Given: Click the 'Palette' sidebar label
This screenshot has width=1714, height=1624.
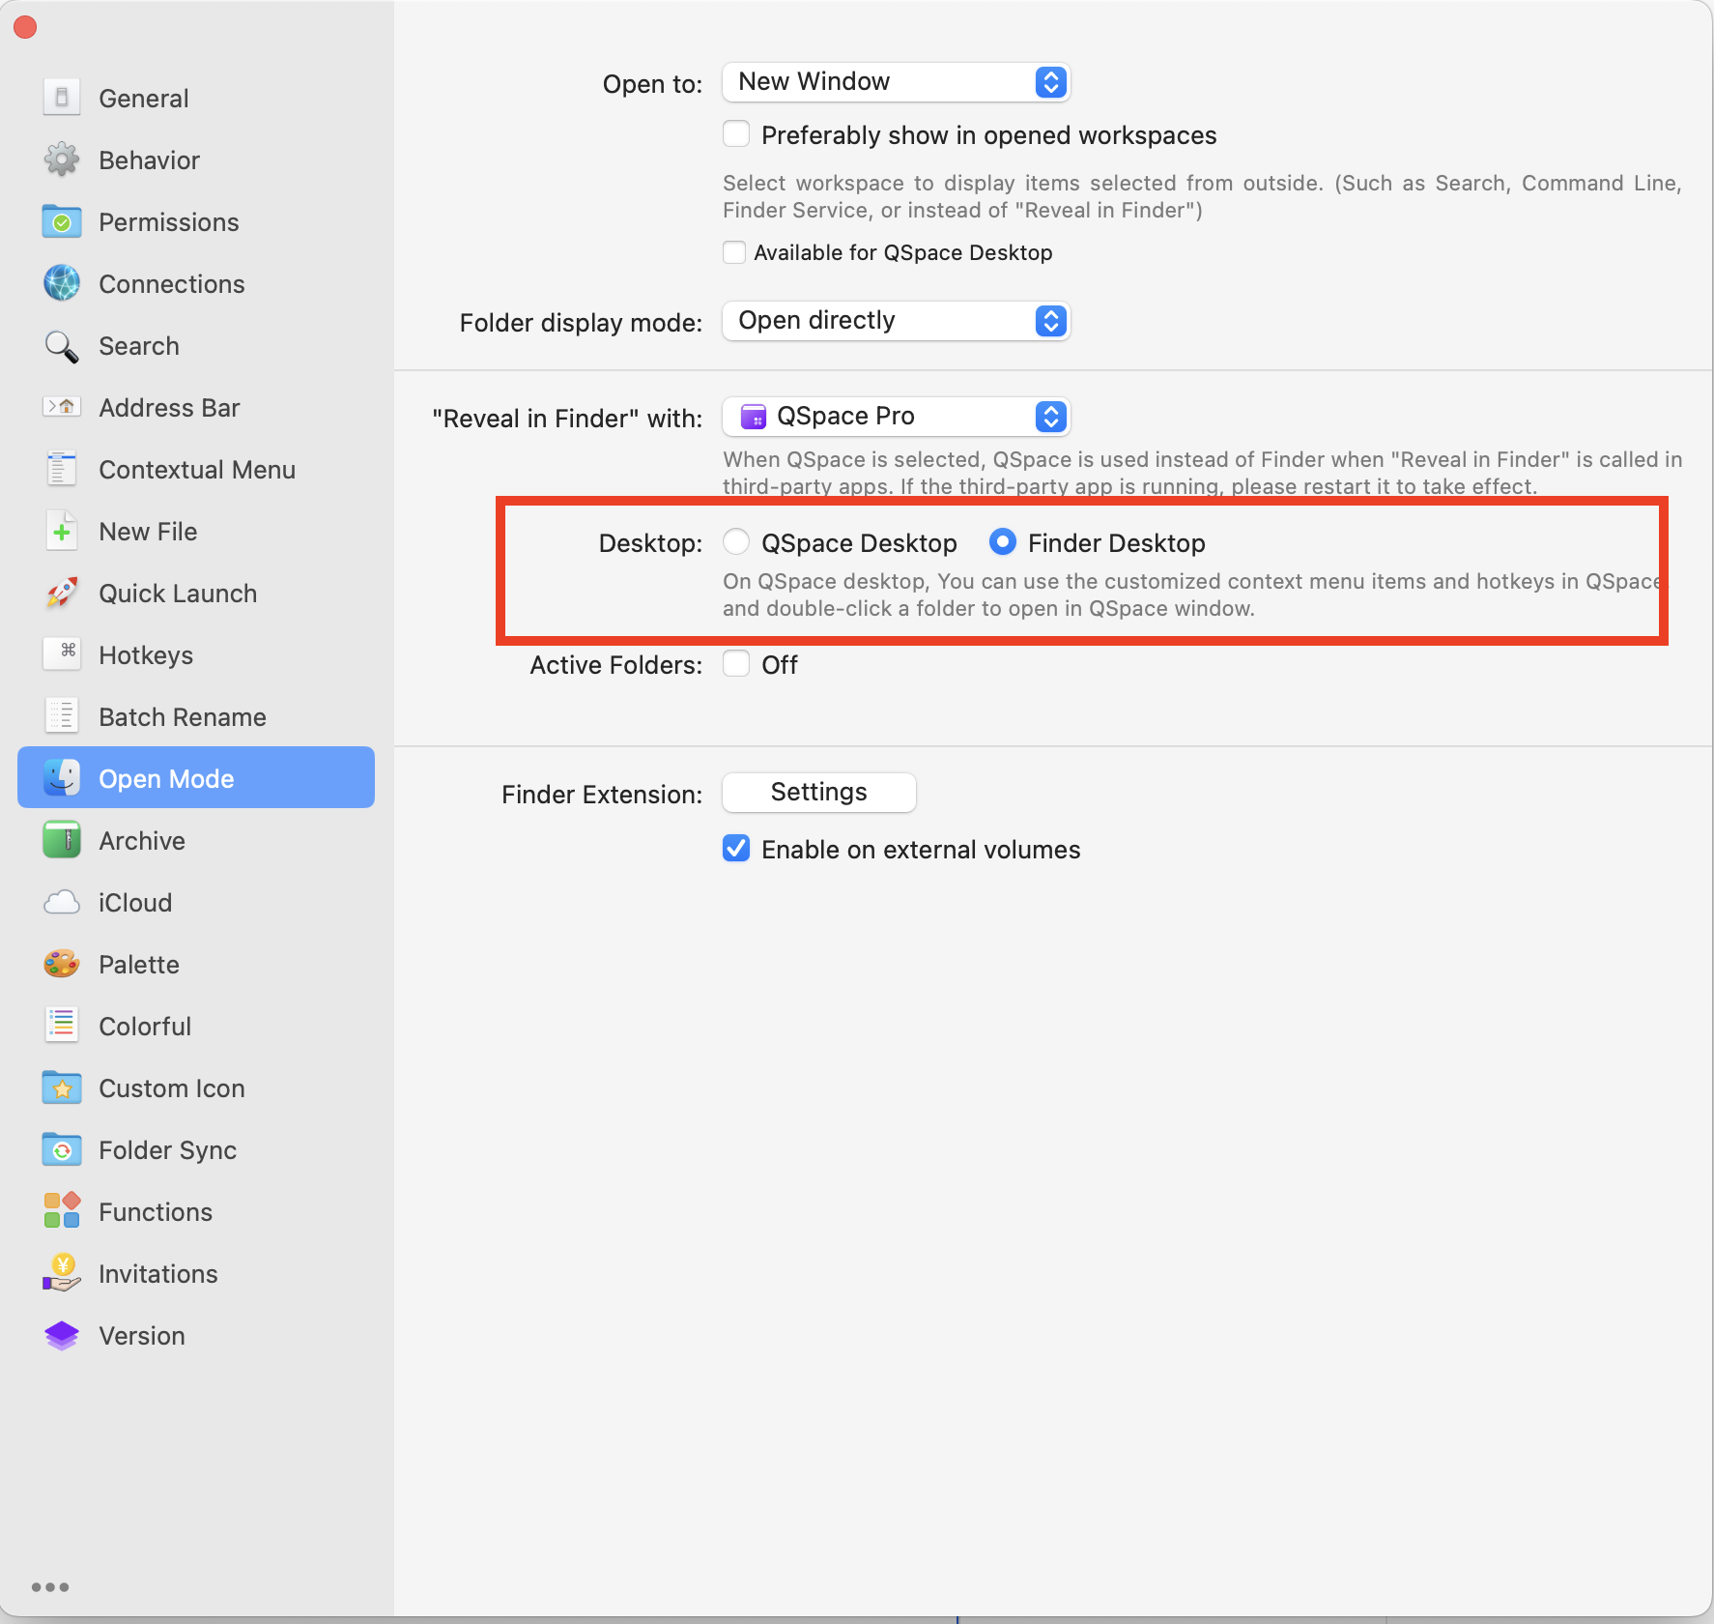Looking at the screenshot, I should pos(139,965).
